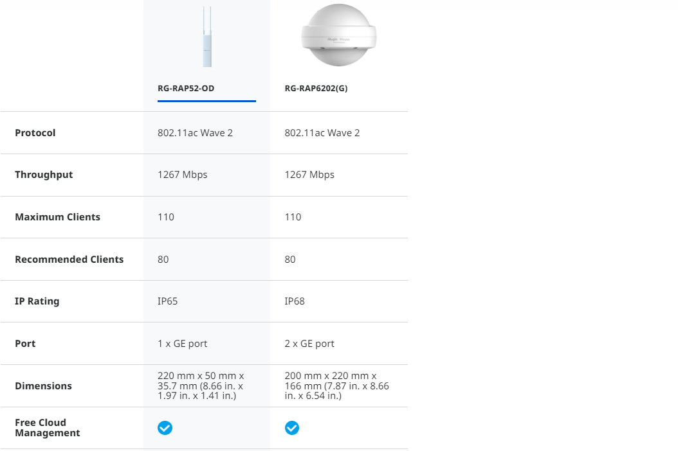Click the 1 x GE port value
This screenshot has height=451, width=678.
pos(182,344)
